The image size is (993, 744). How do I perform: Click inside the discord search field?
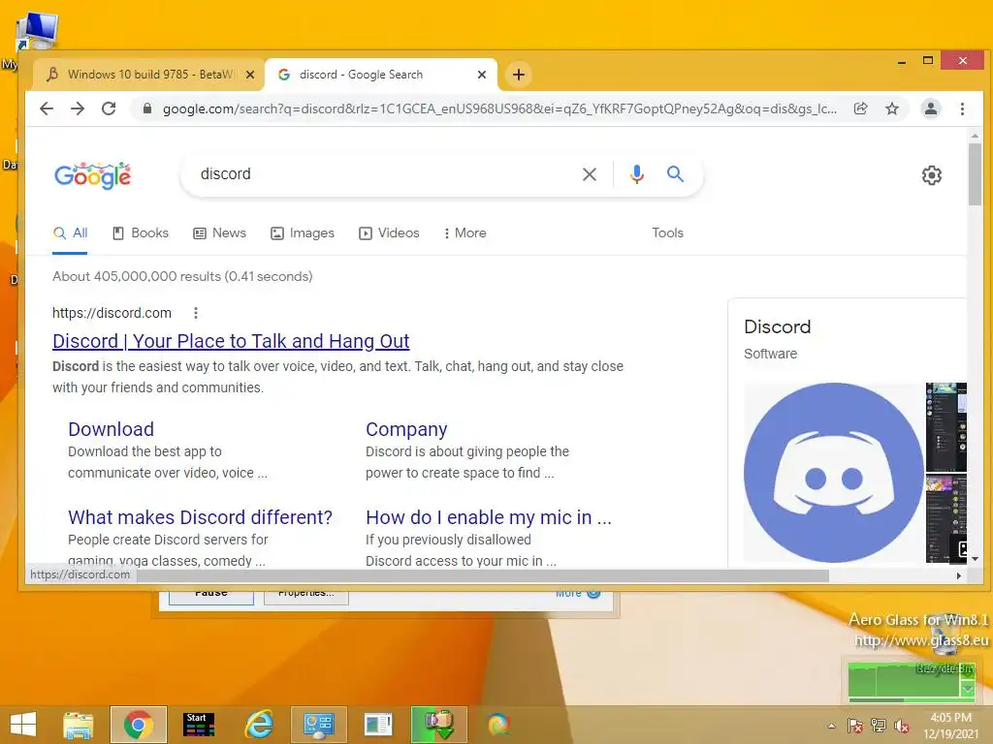[380, 174]
